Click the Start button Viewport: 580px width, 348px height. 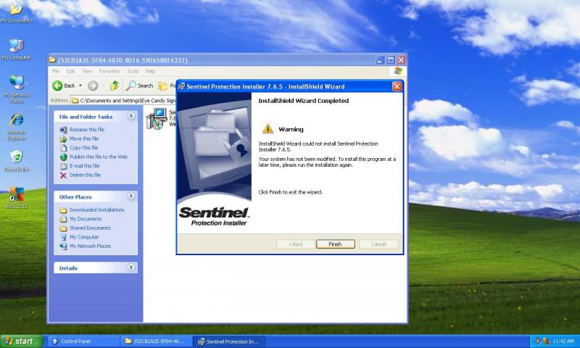pyautogui.click(x=22, y=341)
